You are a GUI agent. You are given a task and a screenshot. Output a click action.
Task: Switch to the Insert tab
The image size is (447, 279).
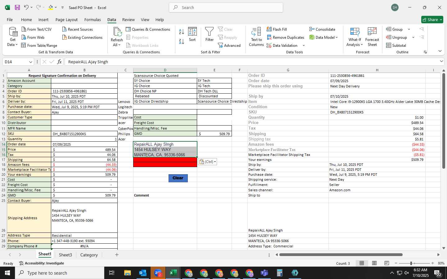pos(43,20)
